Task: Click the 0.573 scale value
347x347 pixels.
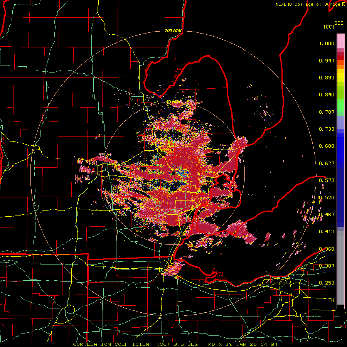Action: pyautogui.click(x=327, y=180)
